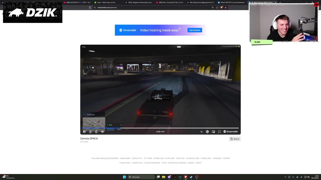The height and width of the screenshot is (180, 321).
Task: Open the weather widget on taskbar
Action: point(8,177)
